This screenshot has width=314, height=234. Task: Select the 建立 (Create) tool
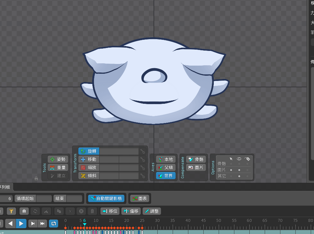point(58,176)
